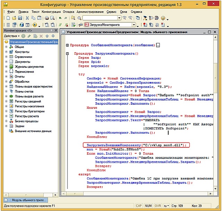Screen dimensions: 222x211
Task: Collapse the ЗагрузкаМониторинга procedure code block
Action: [67, 54]
